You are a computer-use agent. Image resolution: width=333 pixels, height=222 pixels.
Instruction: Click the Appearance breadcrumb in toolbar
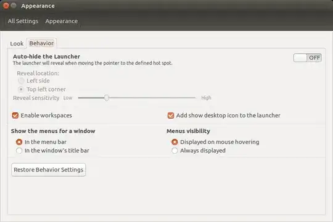62,21
